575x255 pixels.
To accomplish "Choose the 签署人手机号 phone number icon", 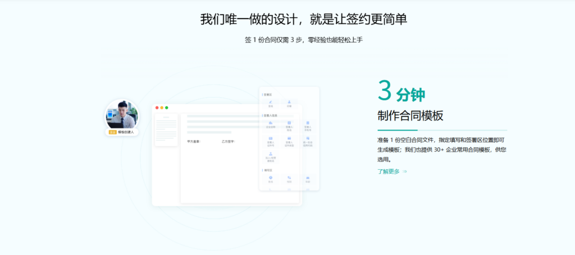I will tap(308, 123).
